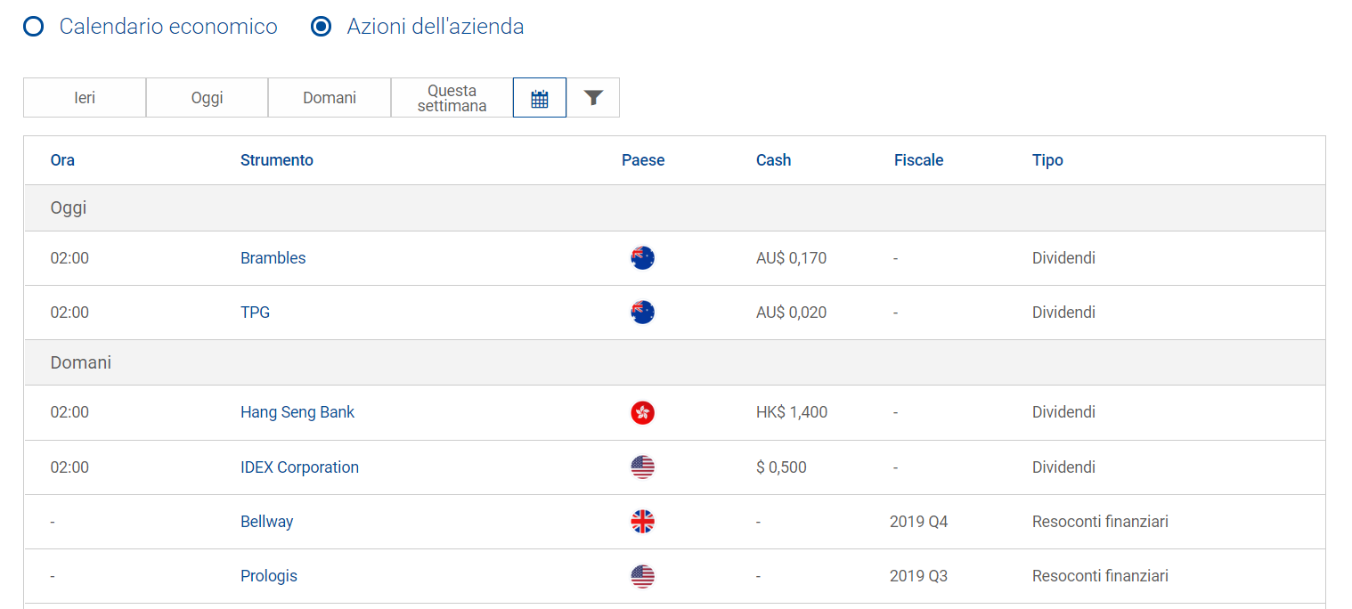Viewport: 1352px width, 609px height.
Task: Click the Paese column header
Action: coord(643,160)
